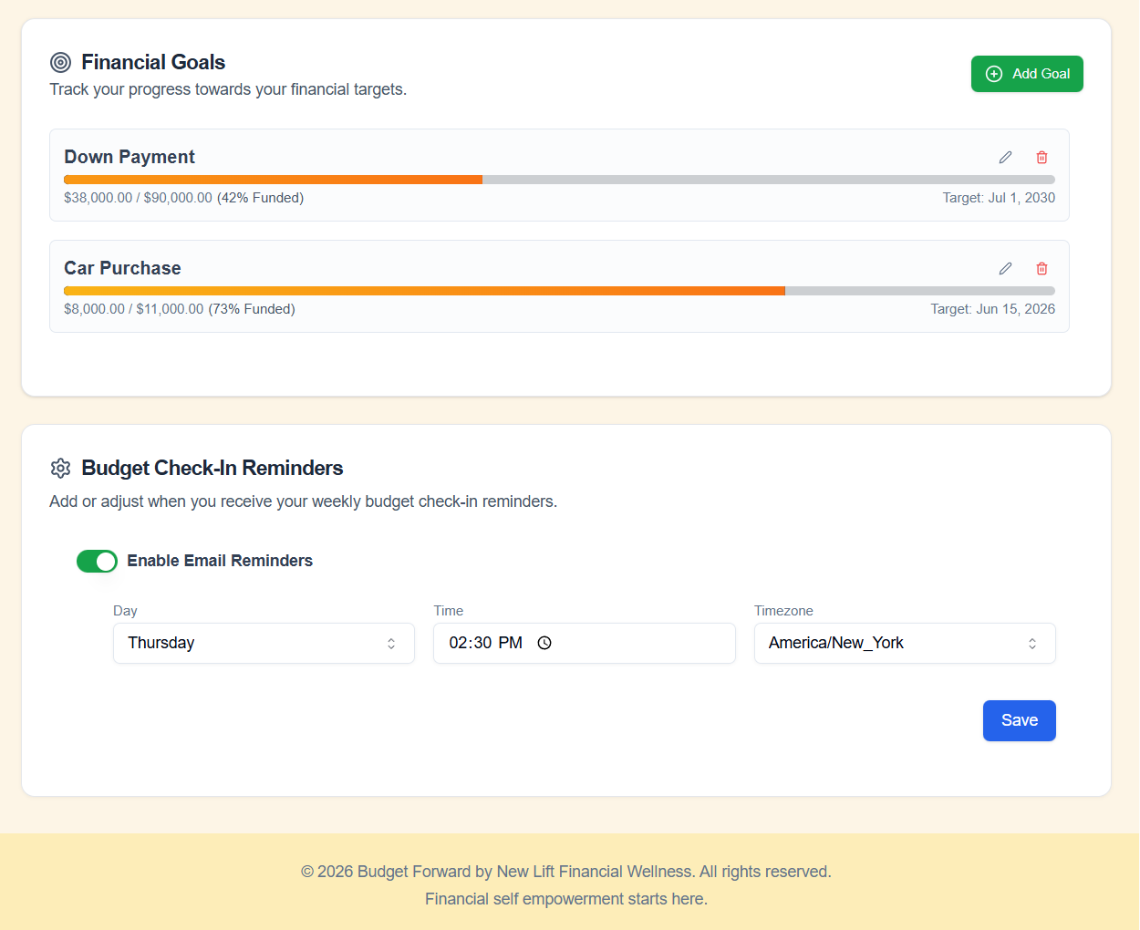Click the delete trash icon for Car Purchase
Screen dimensions: 1140x930
(1042, 268)
